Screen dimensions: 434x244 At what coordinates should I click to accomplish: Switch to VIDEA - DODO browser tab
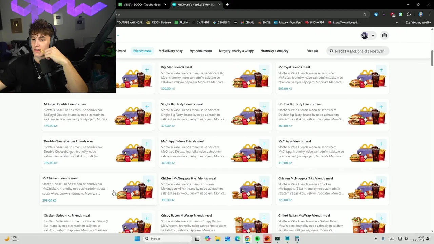(142, 5)
